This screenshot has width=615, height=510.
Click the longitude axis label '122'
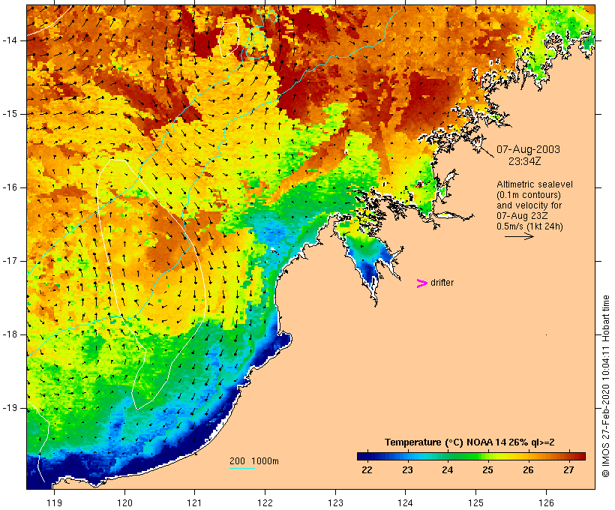point(265,502)
